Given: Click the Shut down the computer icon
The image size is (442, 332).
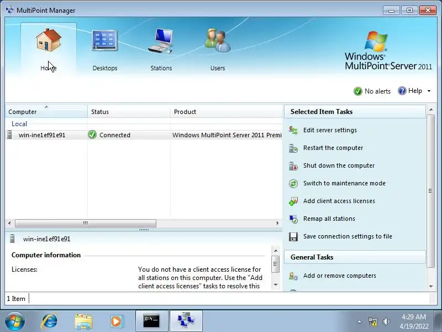Looking at the screenshot, I should tap(293, 165).
